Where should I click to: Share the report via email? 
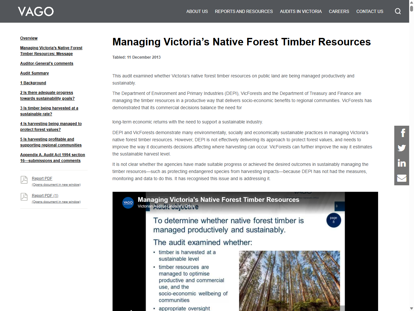pyautogui.click(x=401, y=178)
